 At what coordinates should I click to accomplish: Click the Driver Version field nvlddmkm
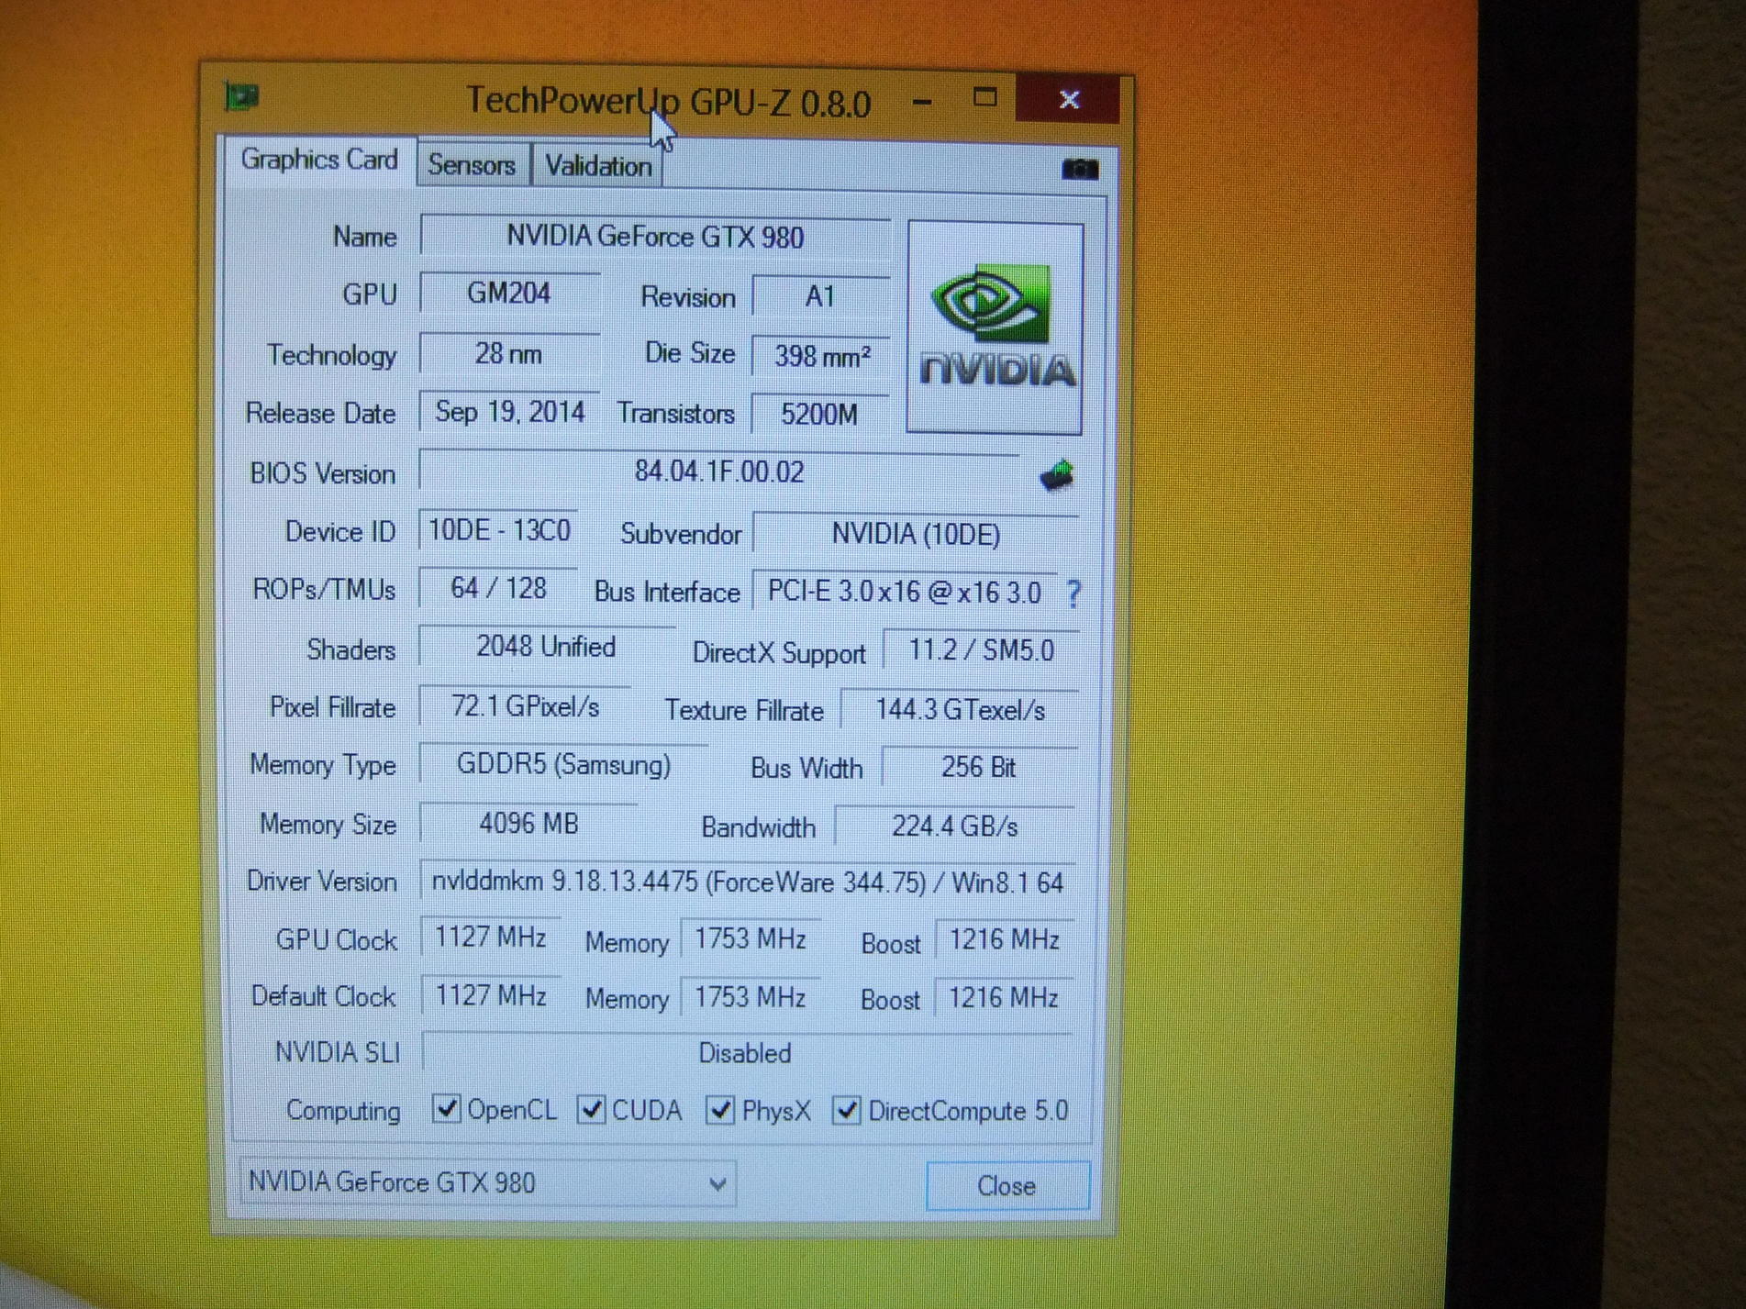(748, 882)
